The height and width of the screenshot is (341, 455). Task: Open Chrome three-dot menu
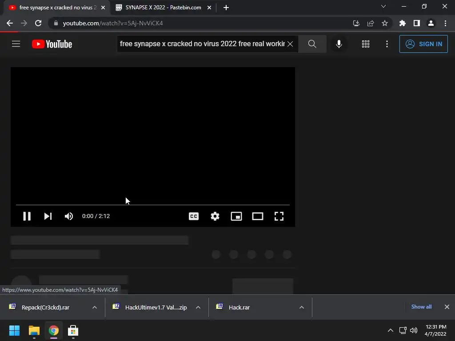pyautogui.click(x=445, y=23)
